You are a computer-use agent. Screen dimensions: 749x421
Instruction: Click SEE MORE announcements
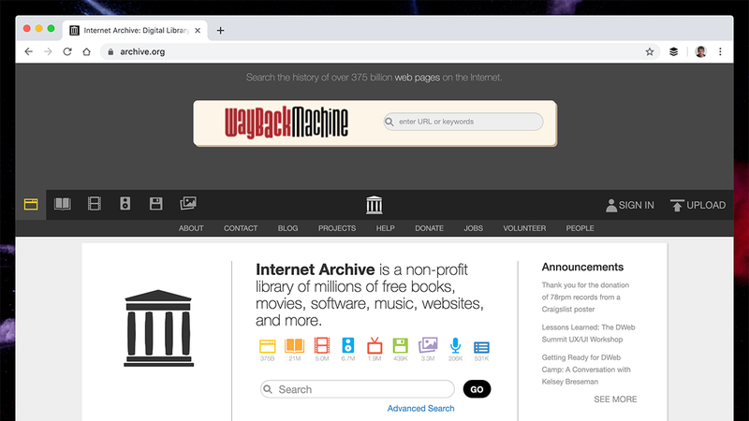(x=615, y=399)
